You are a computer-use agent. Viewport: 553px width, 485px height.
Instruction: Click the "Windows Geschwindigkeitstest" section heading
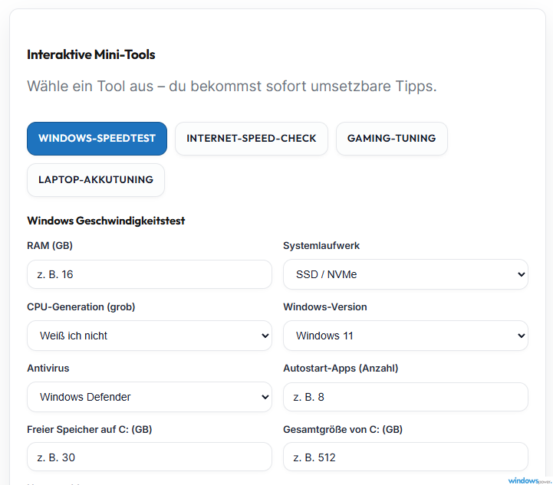[106, 221]
